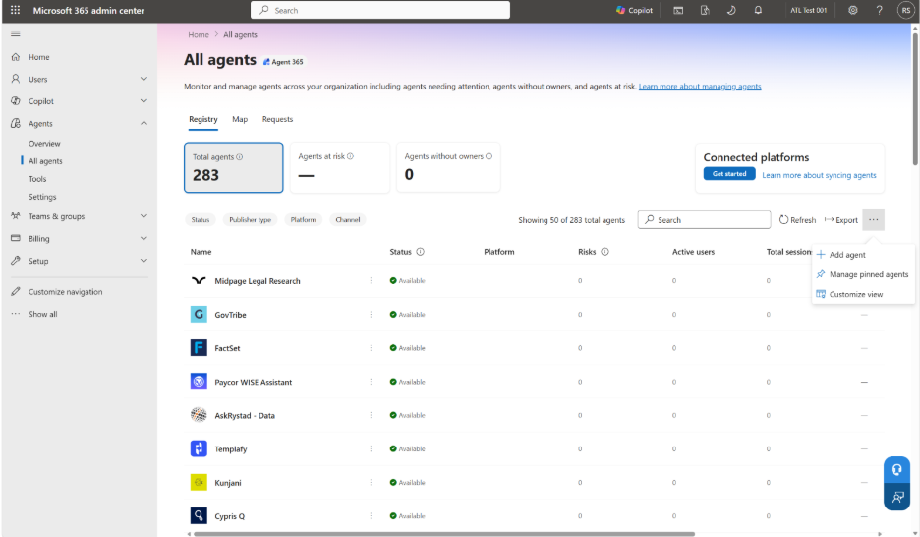Viewport: 920px width, 537px height.
Task: Click Total agents info icon
Action: click(x=240, y=156)
